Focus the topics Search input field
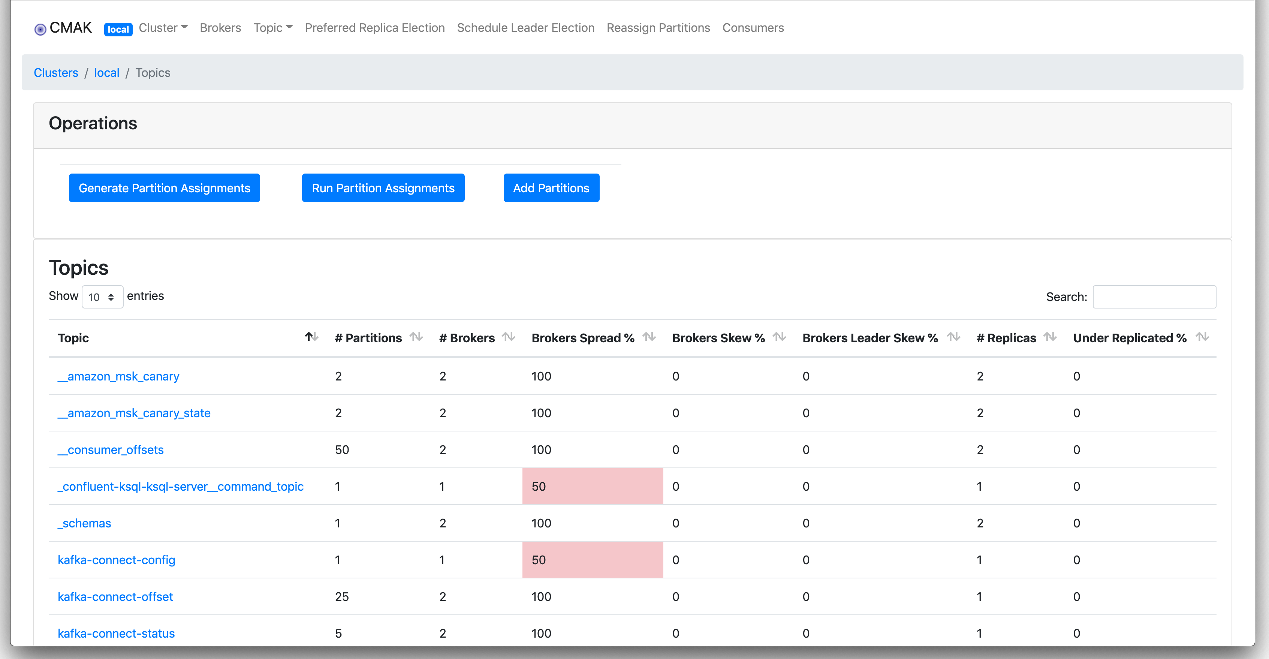 pyautogui.click(x=1154, y=297)
